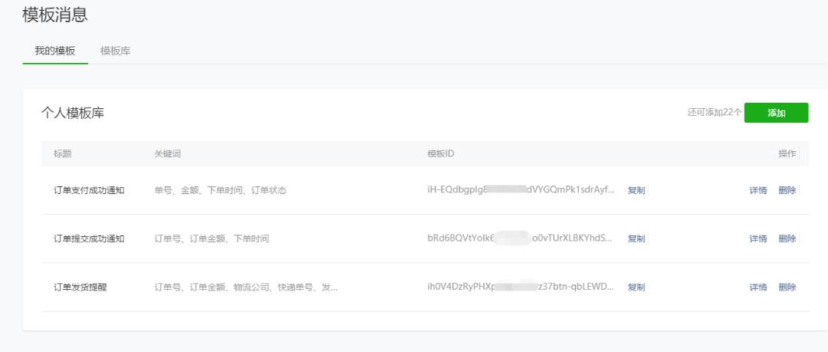The height and width of the screenshot is (352, 828).
Task: Click the 个人模板库 section heading
Action: pyautogui.click(x=73, y=113)
